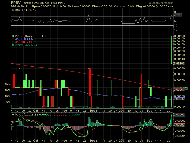Click the Feb label on price chart date axis

point(150,111)
